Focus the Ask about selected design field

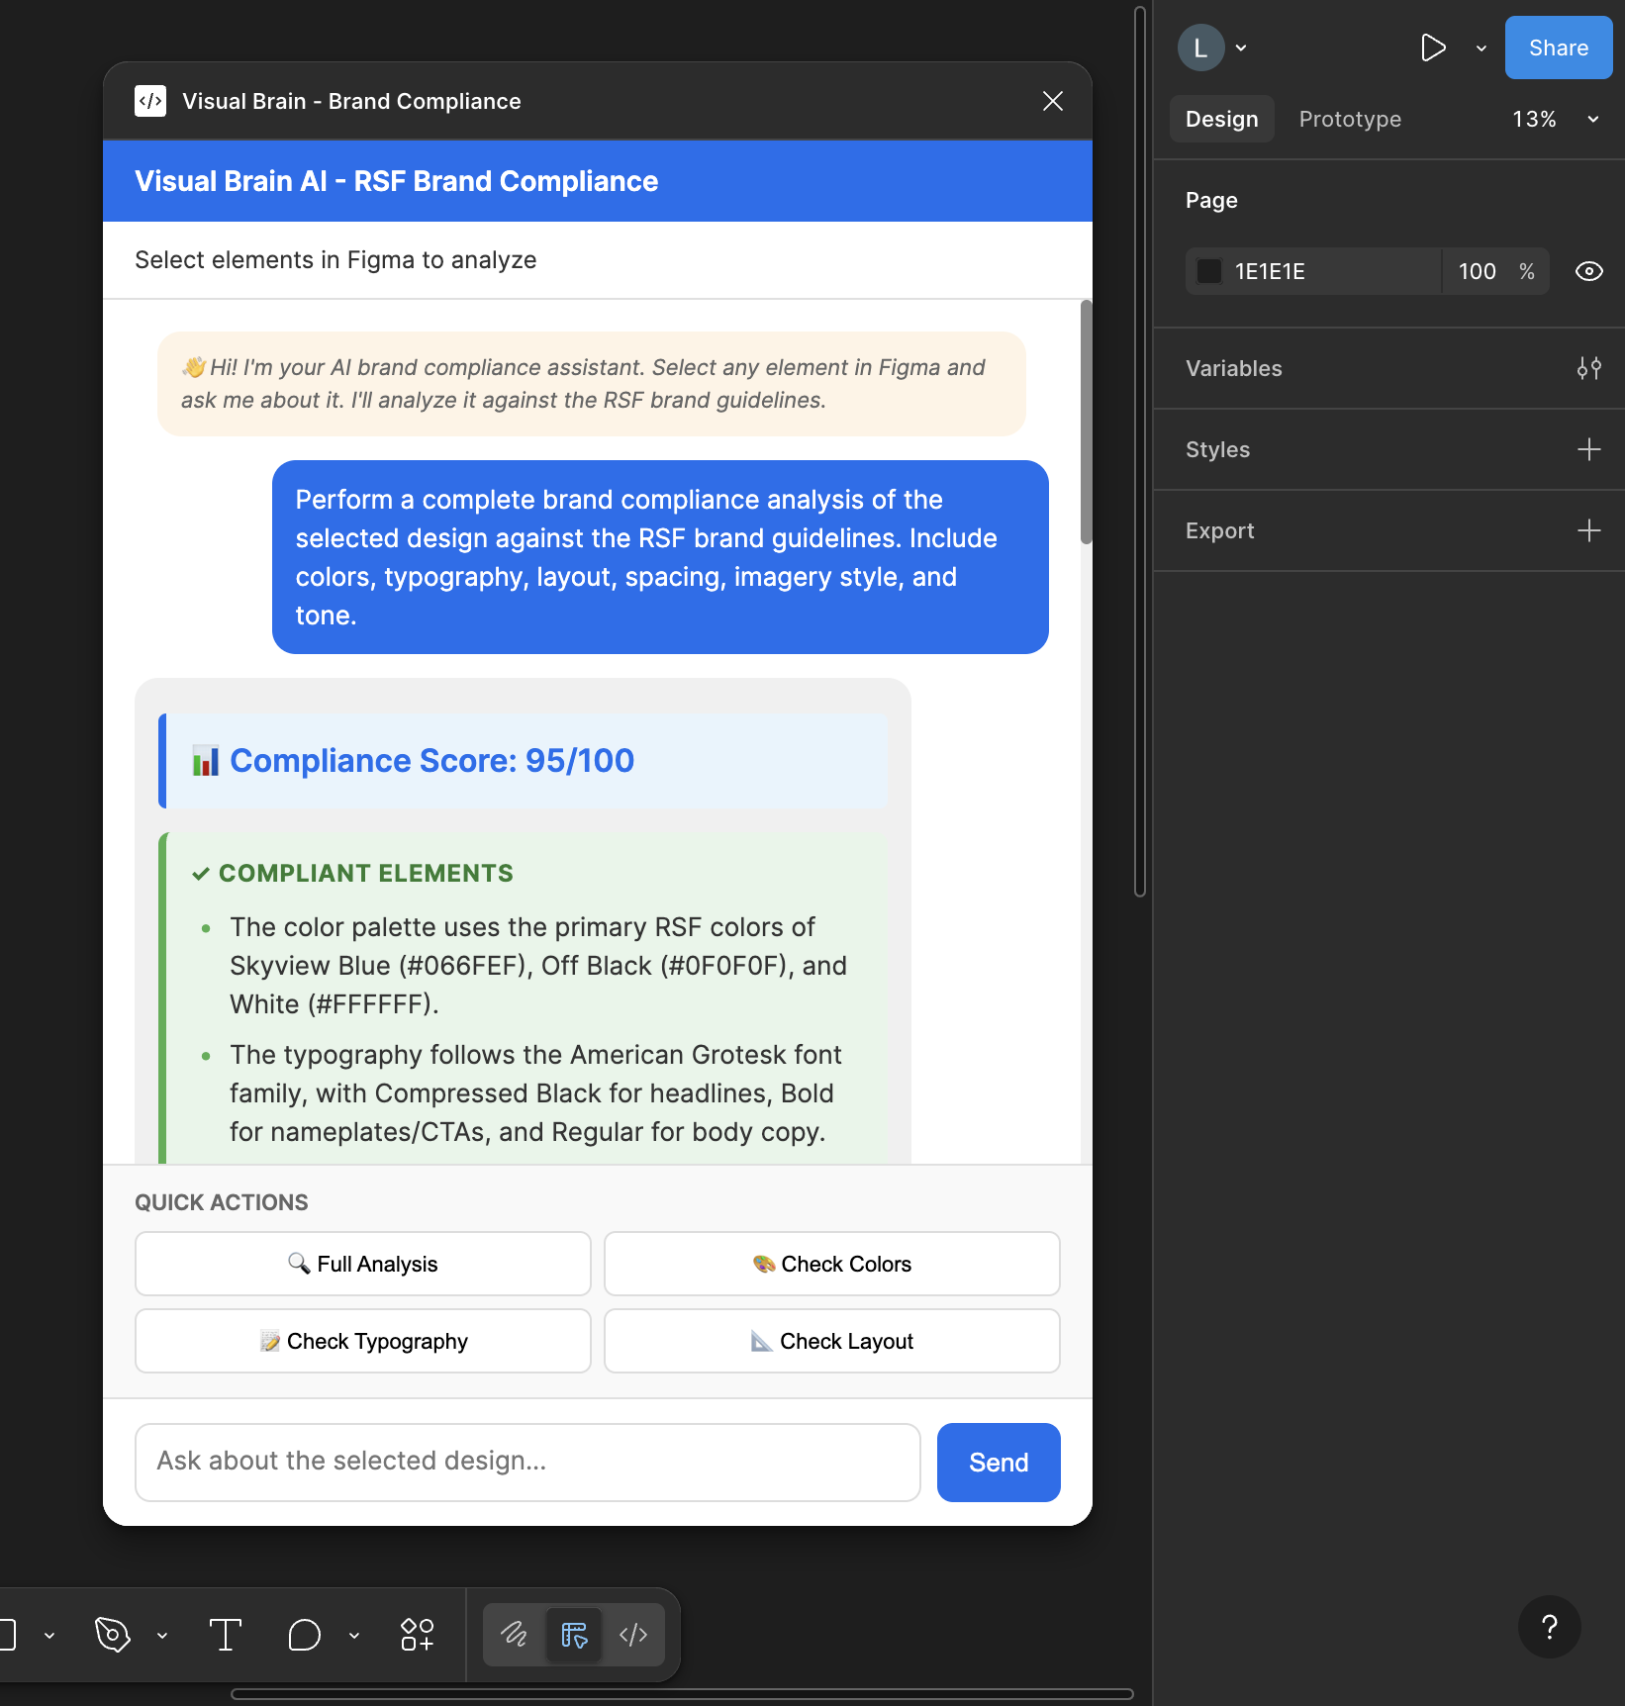click(528, 1463)
